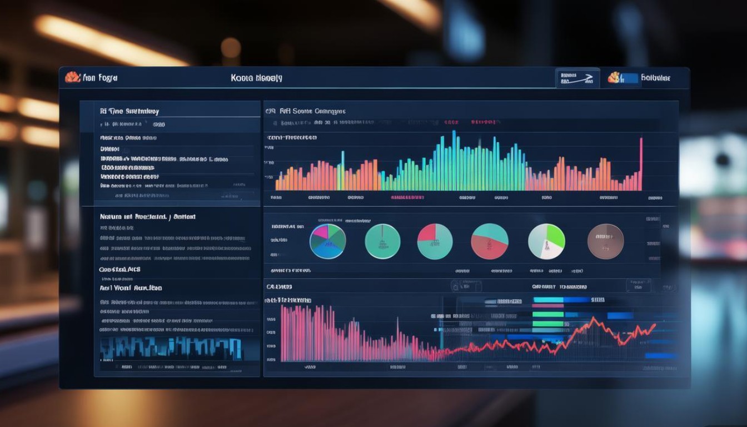
Task: Select the bright green bar in bottom-right legend
Action: [547, 314]
